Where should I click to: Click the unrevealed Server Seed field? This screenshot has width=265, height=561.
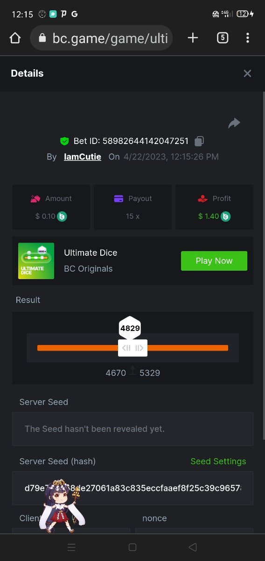click(x=132, y=429)
